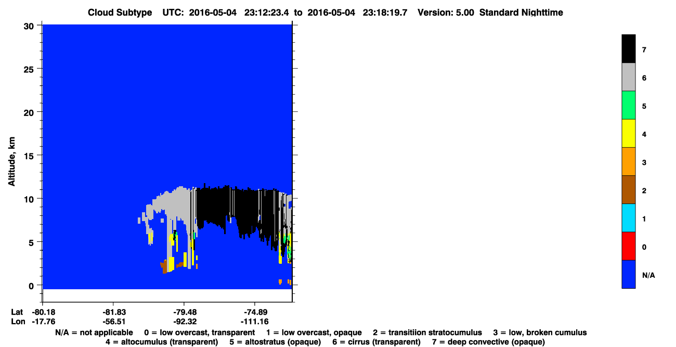Click legend text '2 = transitiion stratocumulus'
This screenshot has width=676, height=347.
427,332
